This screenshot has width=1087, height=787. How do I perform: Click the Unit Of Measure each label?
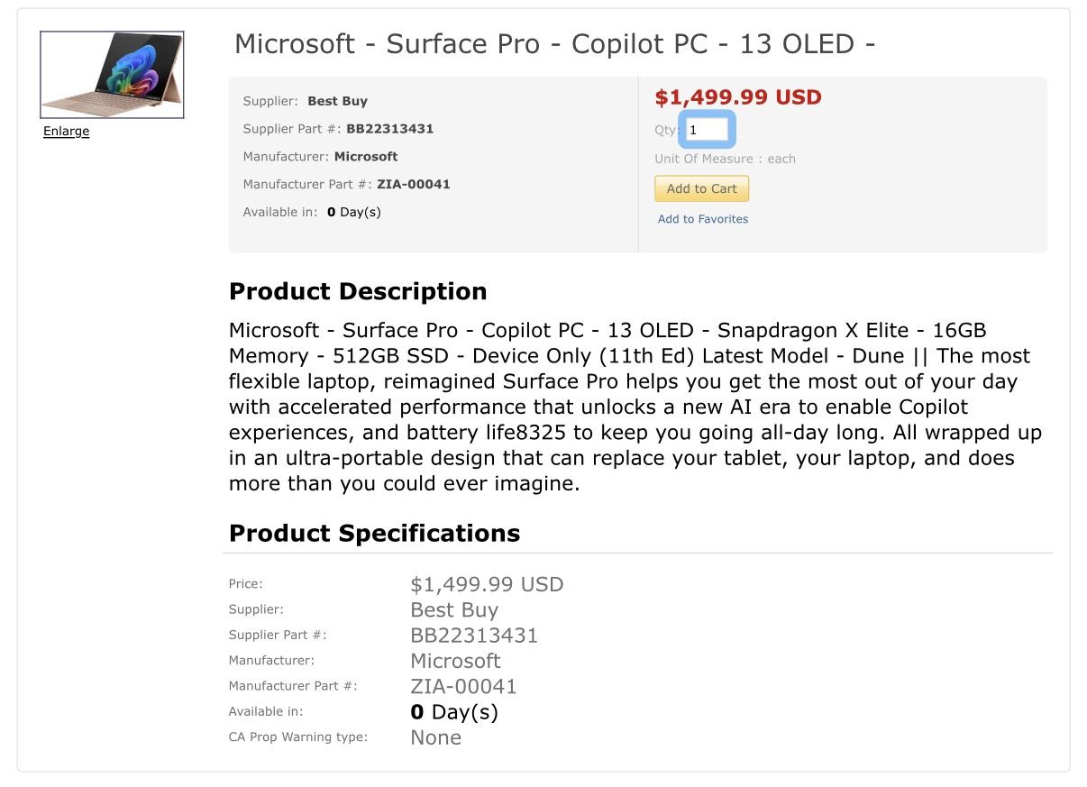(725, 159)
